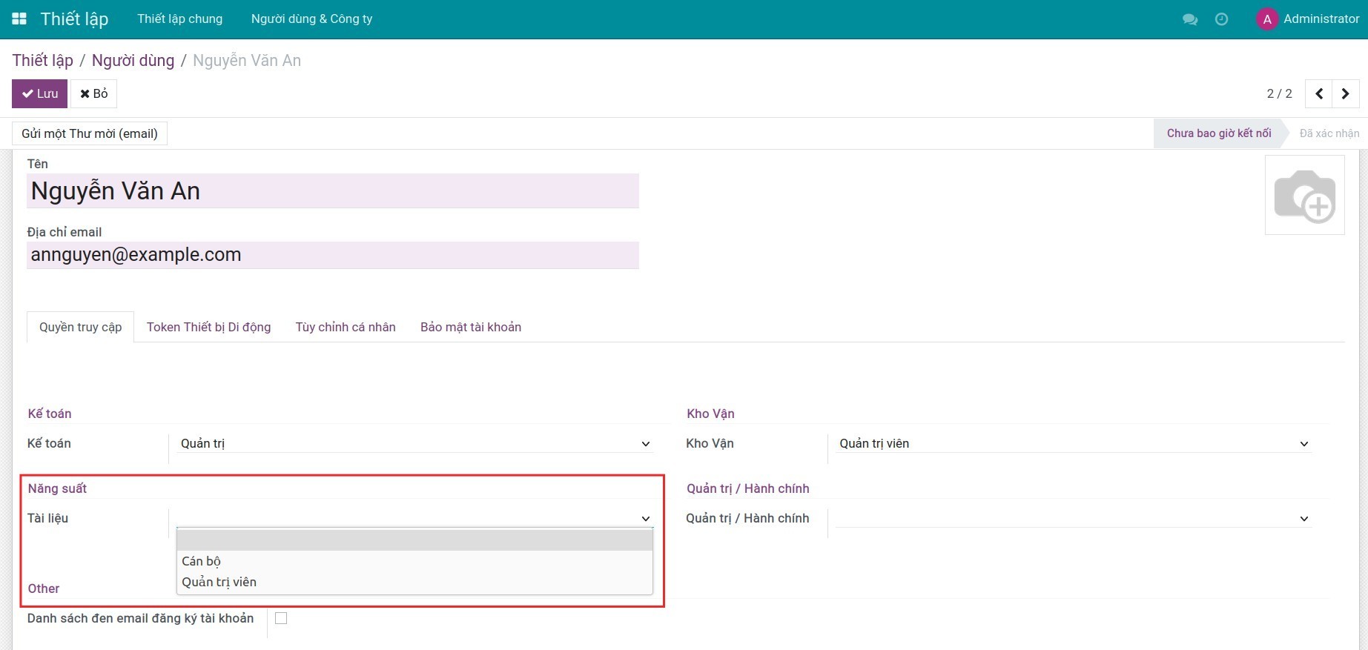Click the Administrator avatar icon
This screenshot has width=1368, height=650.
(1266, 19)
